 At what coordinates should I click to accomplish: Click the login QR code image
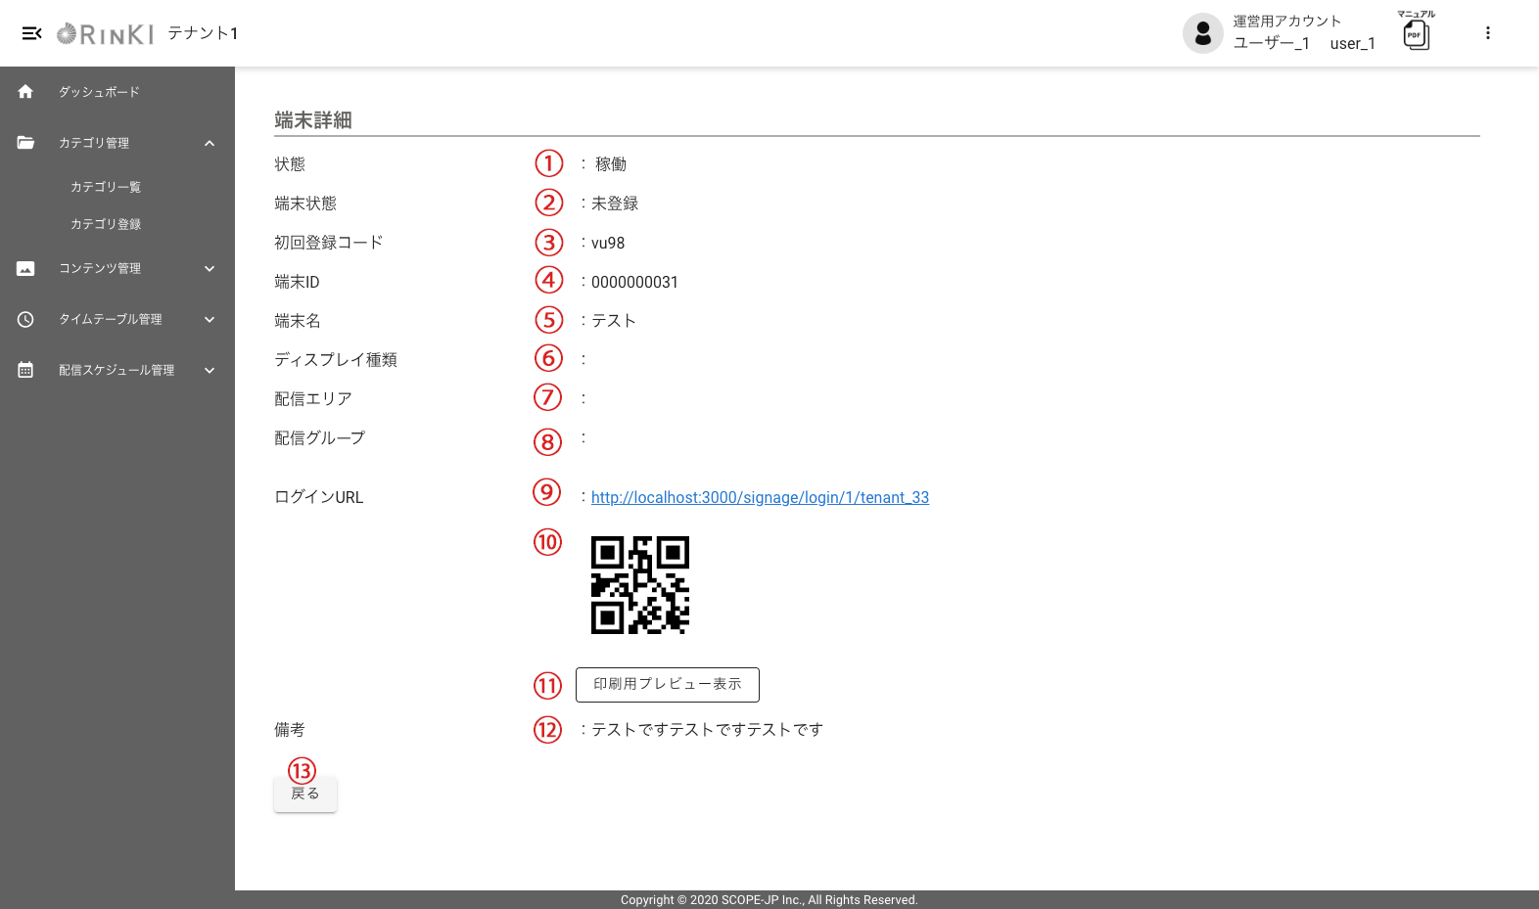(640, 585)
